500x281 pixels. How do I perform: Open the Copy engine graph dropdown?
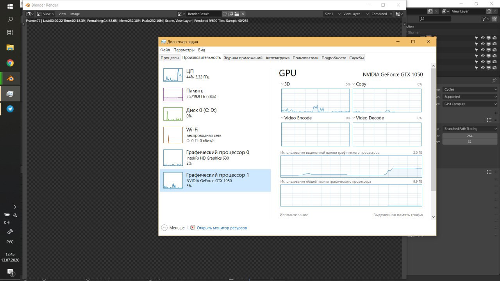(359, 84)
